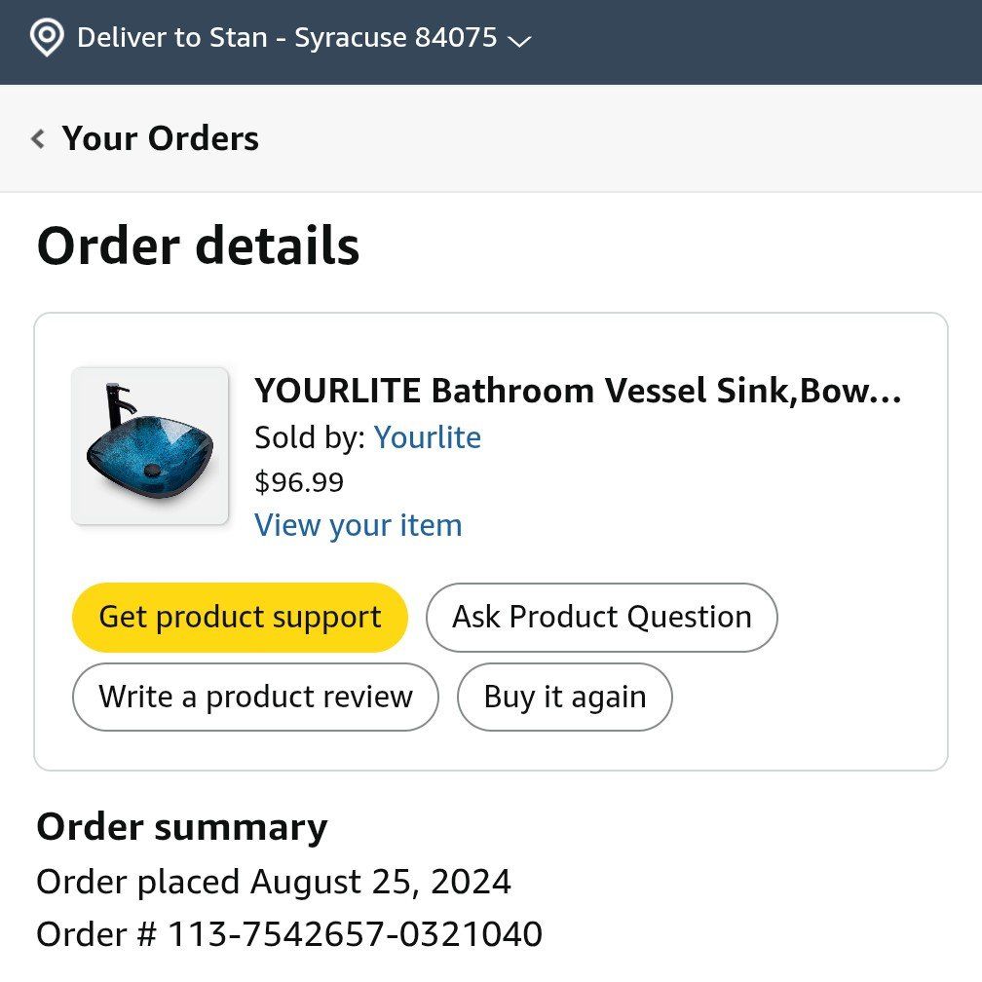Click the order placed date August 25, 2024

pyautogui.click(x=273, y=882)
